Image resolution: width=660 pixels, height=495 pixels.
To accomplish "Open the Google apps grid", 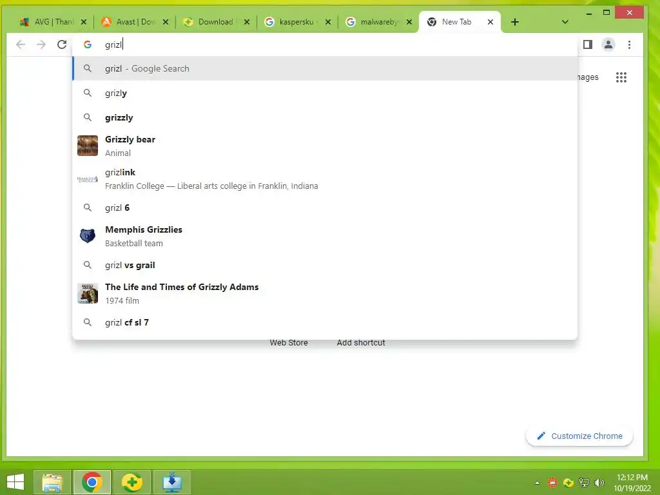I will pos(621,77).
